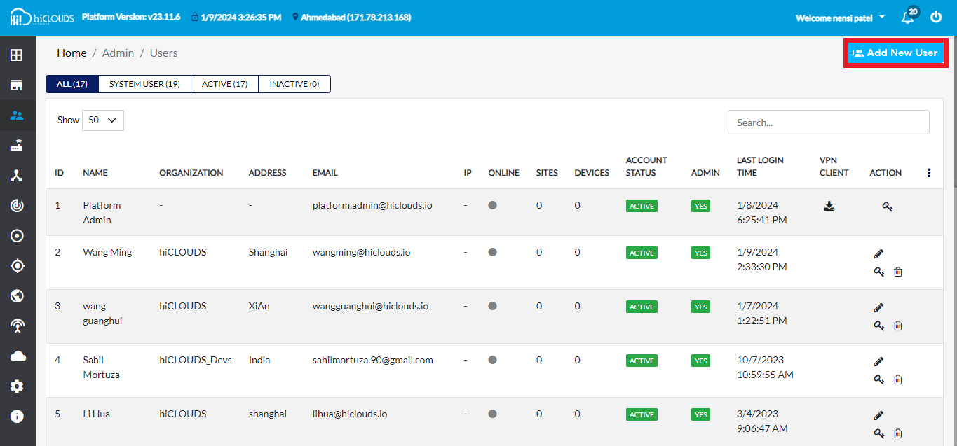Click the NAME column header

tap(95, 173)
